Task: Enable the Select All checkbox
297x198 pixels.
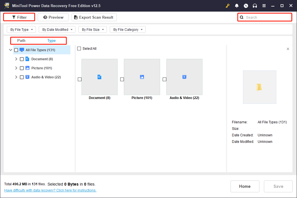Action: tap(79, 48)
